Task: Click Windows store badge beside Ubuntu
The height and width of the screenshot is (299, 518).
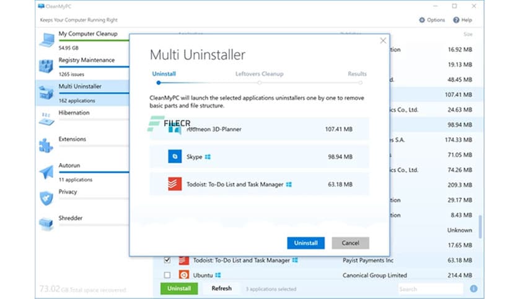Action: pos(217,275)
